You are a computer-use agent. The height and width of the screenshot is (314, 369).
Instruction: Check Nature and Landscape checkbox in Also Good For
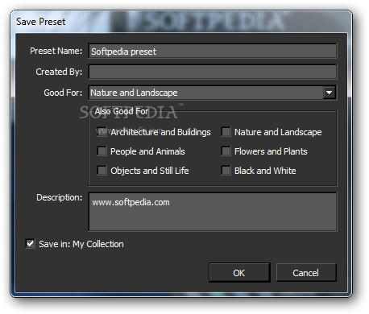click(x=226, y=132)
